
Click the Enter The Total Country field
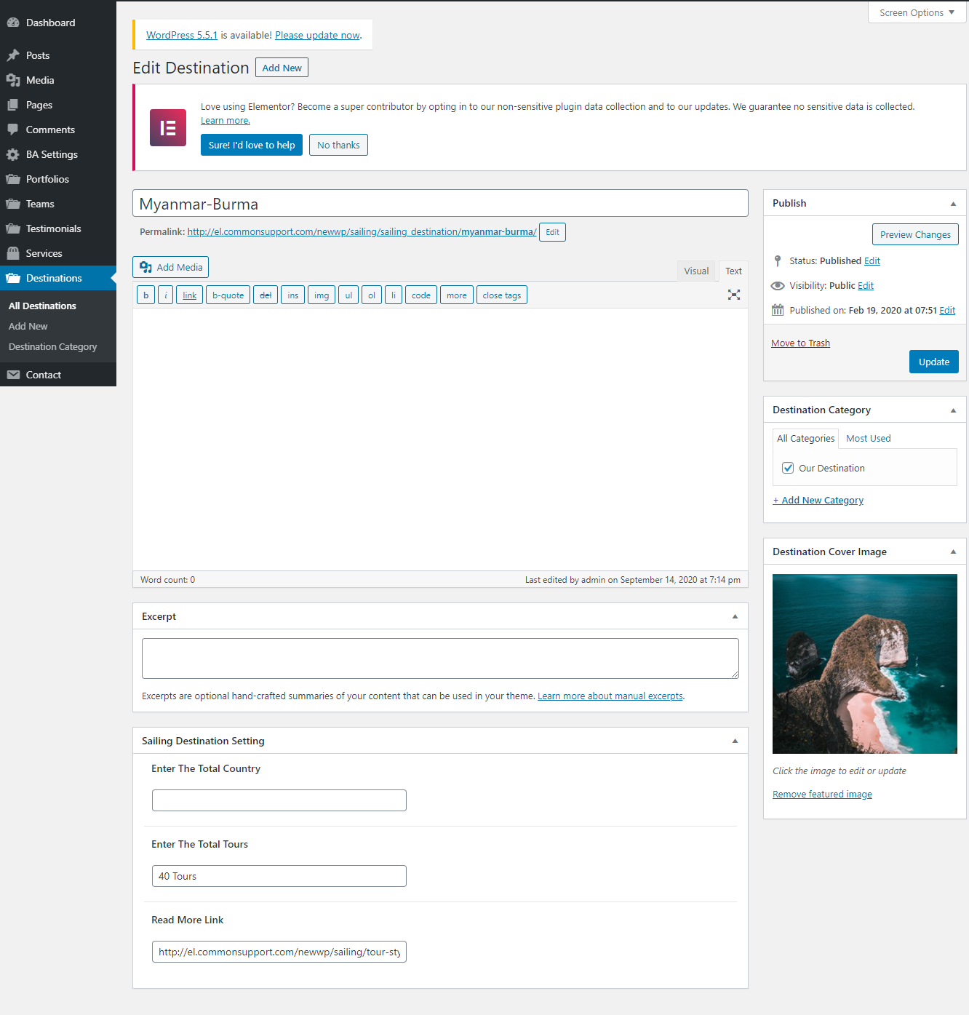point(279,800)
